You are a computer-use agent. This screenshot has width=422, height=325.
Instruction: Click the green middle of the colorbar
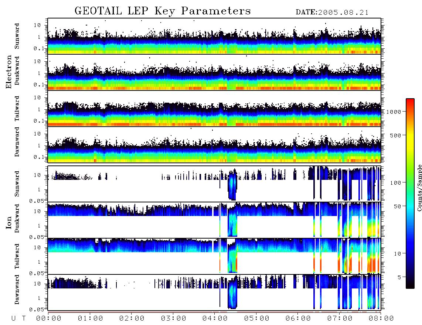click(x=410, y=172)
